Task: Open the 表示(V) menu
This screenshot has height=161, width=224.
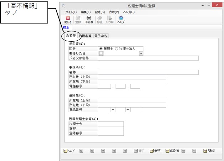Action: point(114,12)
